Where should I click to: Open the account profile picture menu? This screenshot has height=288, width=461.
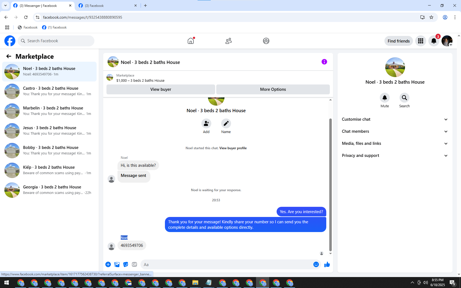[447, 41]
